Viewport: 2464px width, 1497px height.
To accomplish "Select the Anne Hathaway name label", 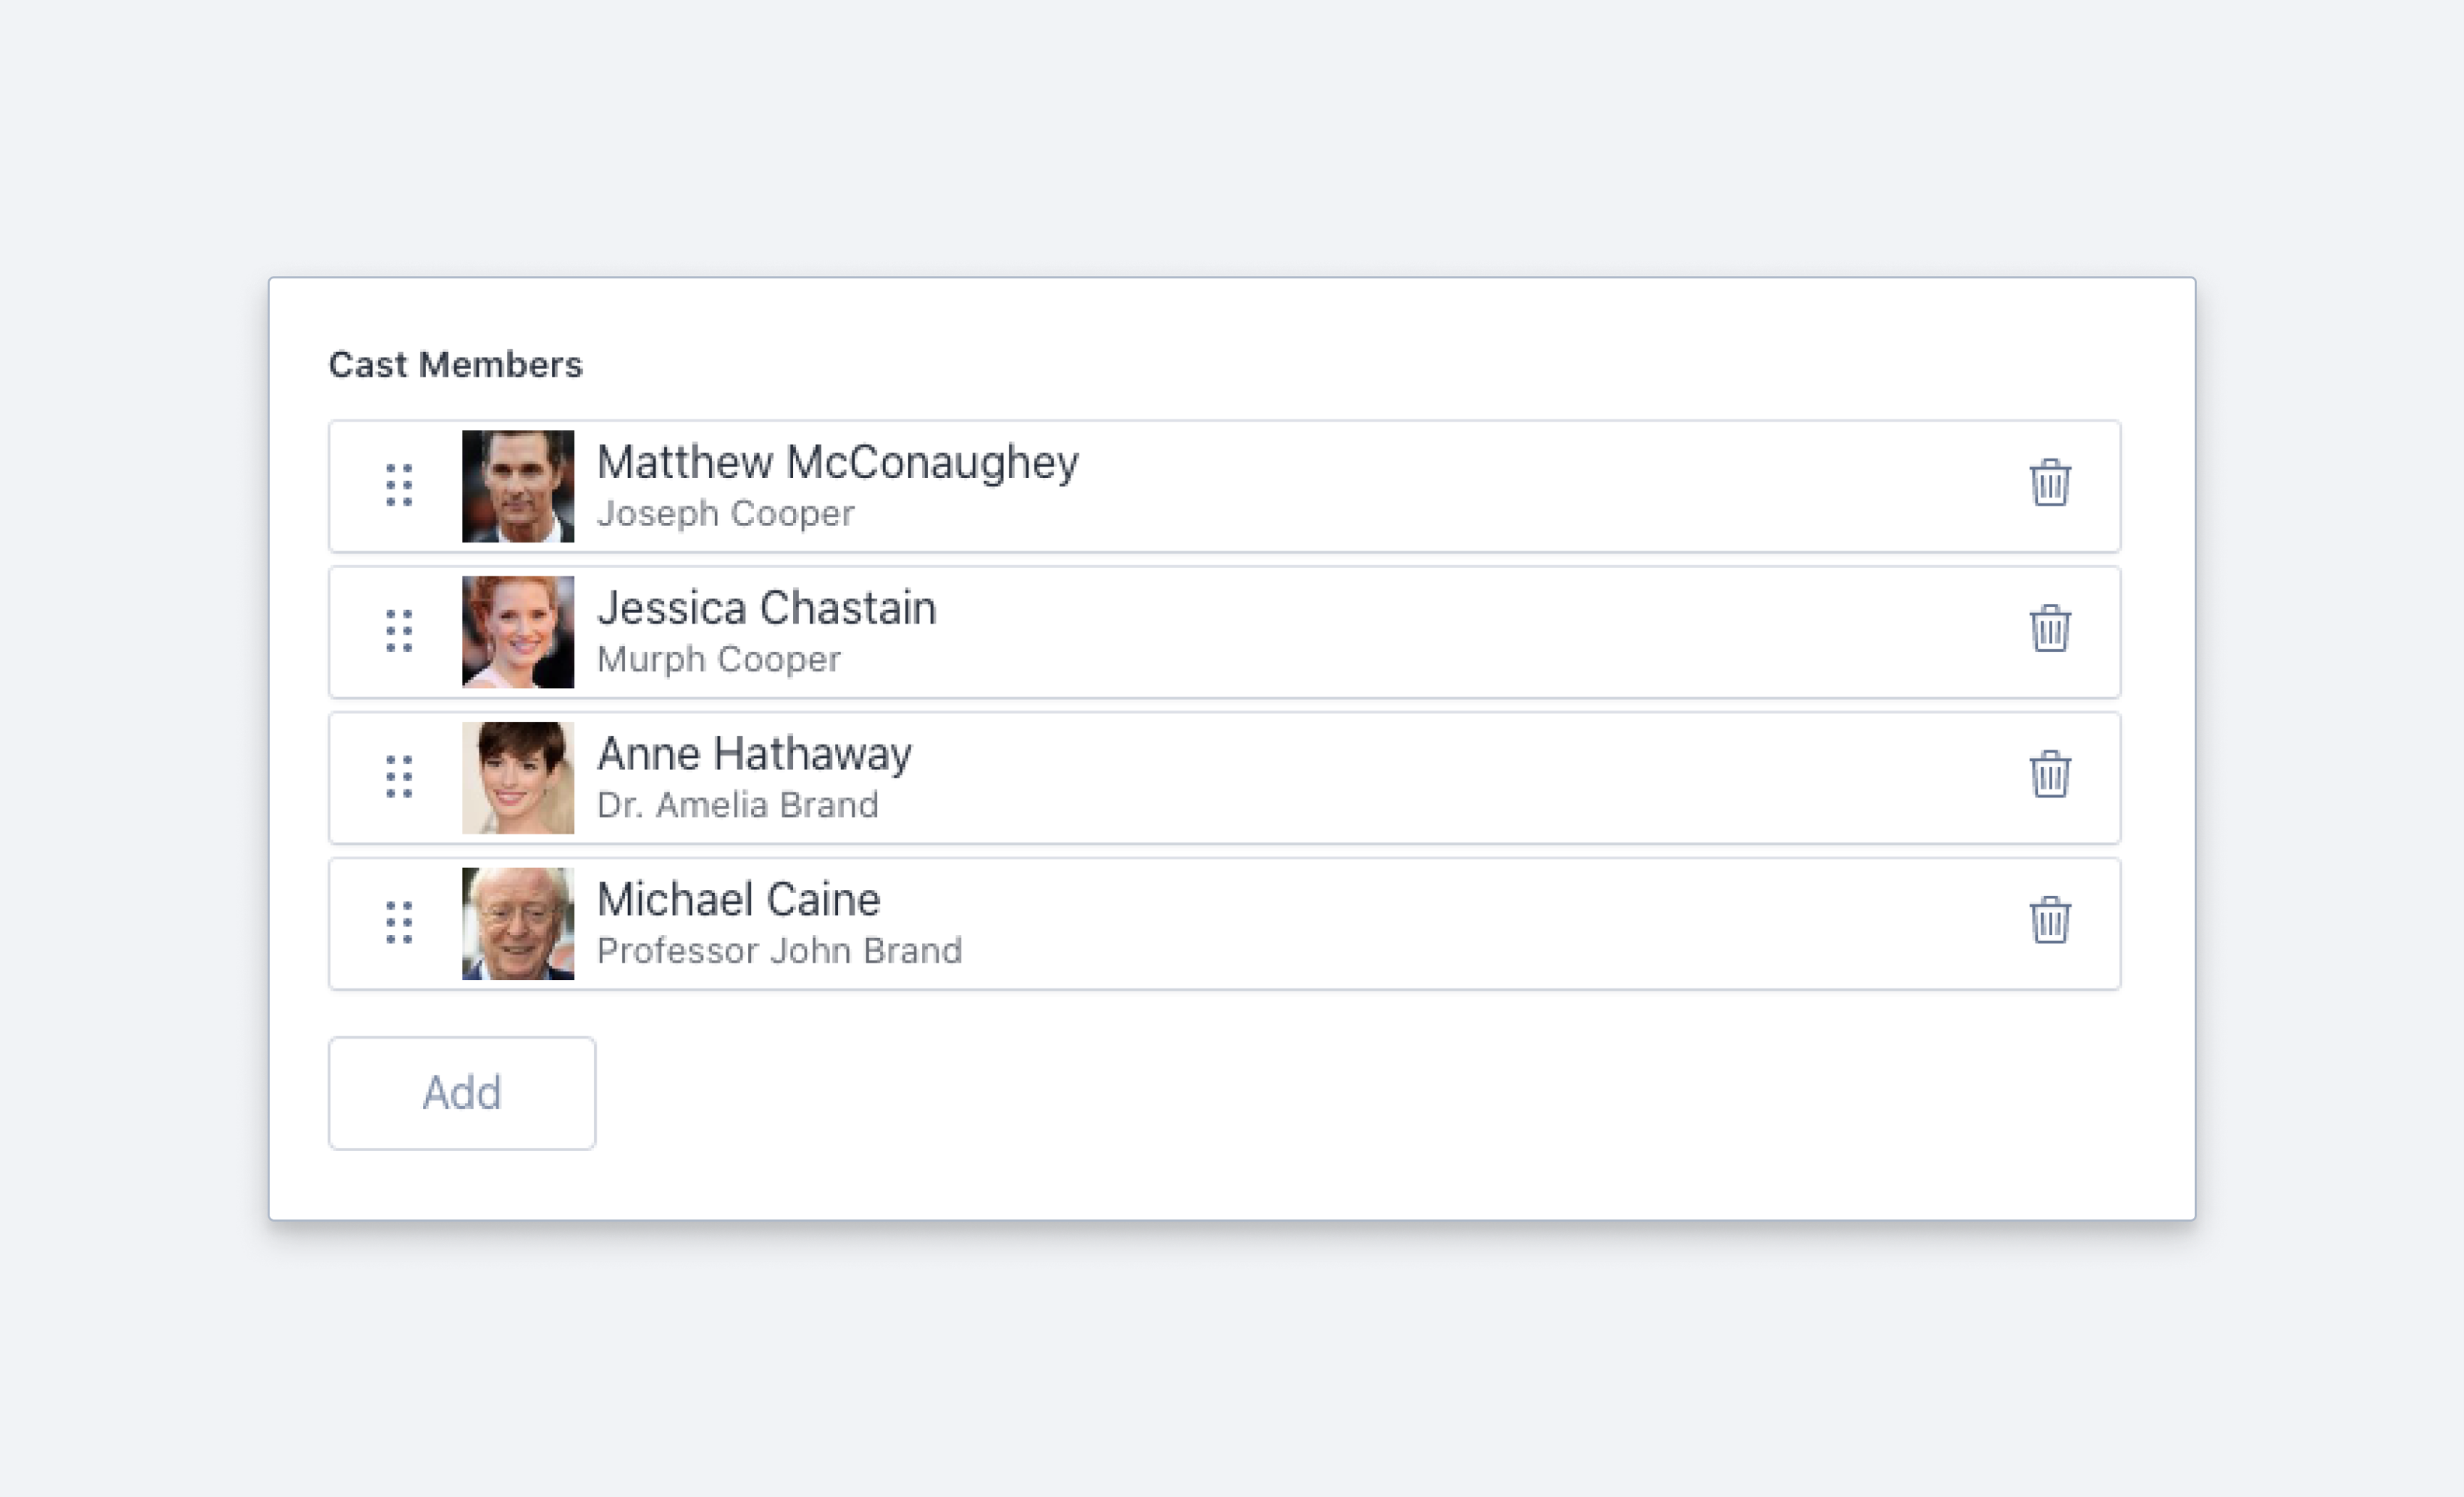I will pyautogui.click(x=754, y=754).
